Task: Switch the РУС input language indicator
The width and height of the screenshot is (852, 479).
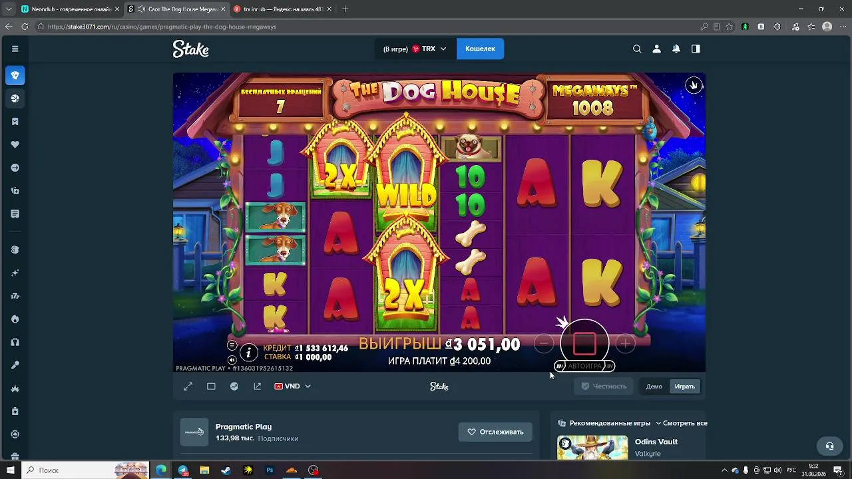Action: [791, 470]
